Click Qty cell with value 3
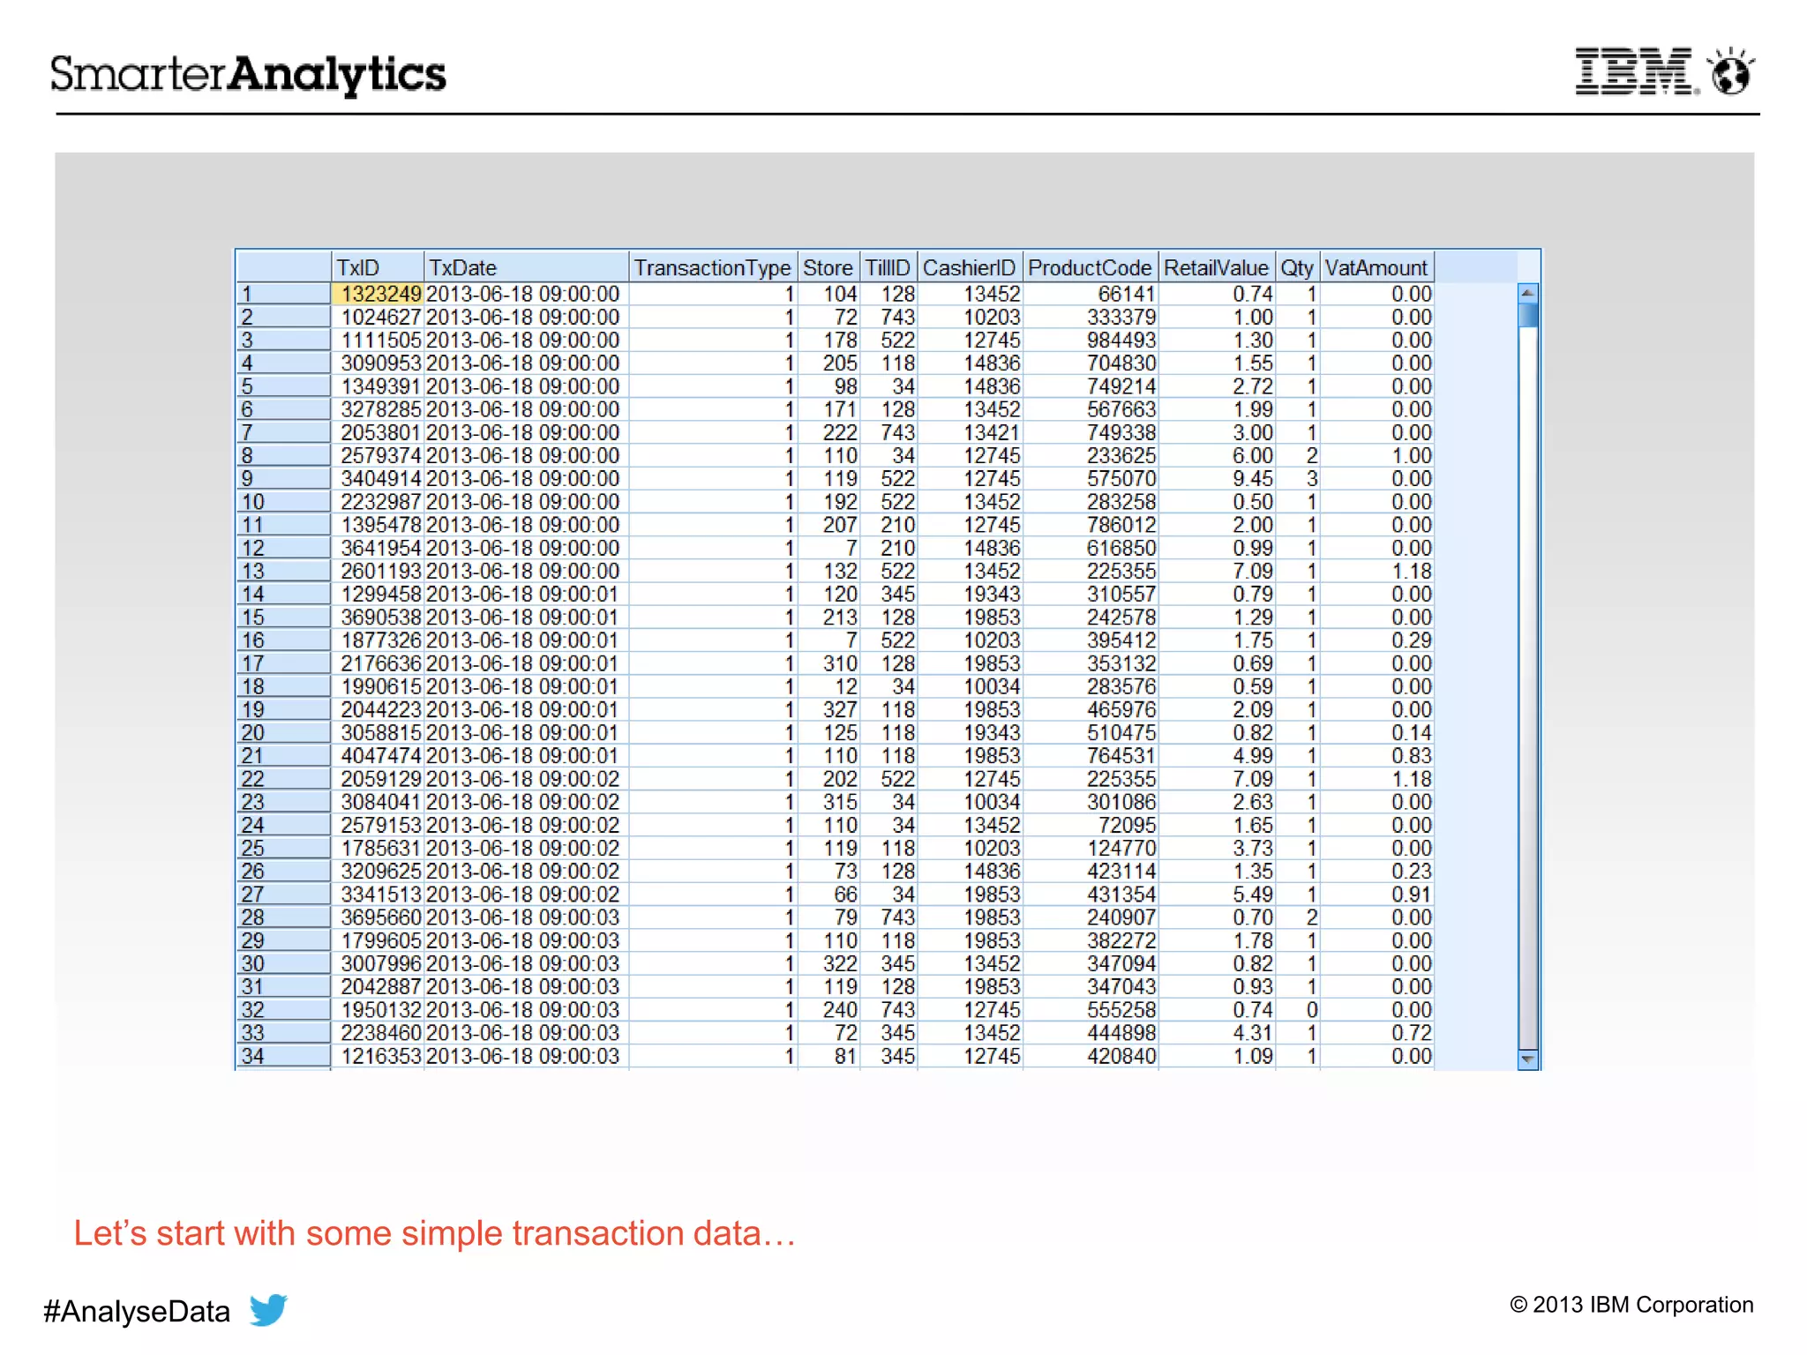The height and width of the screenshot is (1355, 1807). pos(1298,478)
